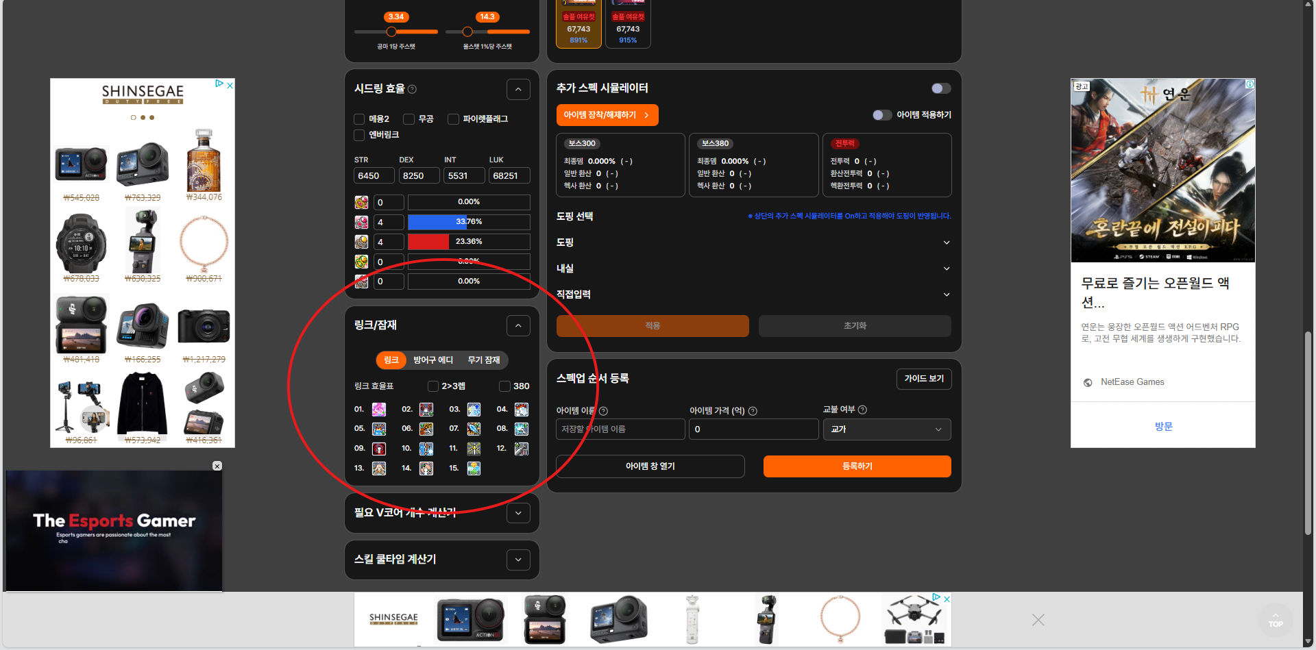
Task: Click the TOP scroll button at bottom right
Action: point(1276,620)
